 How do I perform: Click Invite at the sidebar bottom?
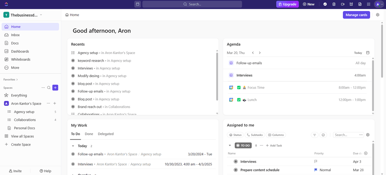pyautogui.click(x=15, y=171)
